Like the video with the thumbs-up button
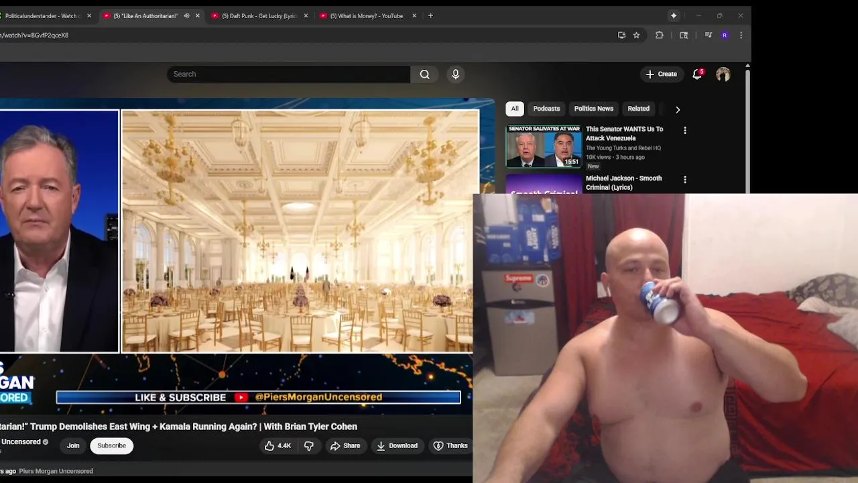Image resolution: width=858 pixels, height=483 pixels. click(278, 445)
